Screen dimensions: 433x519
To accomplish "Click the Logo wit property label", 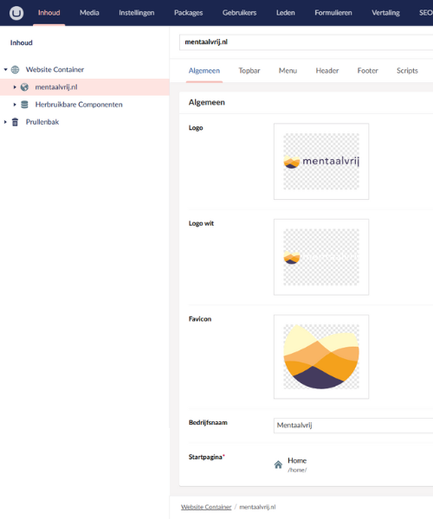I will pos(201,223).
